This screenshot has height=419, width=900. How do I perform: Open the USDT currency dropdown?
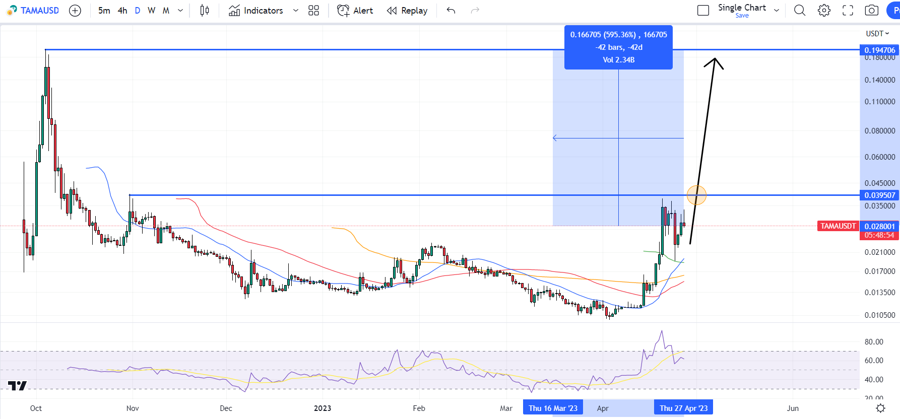pos(877,34)
